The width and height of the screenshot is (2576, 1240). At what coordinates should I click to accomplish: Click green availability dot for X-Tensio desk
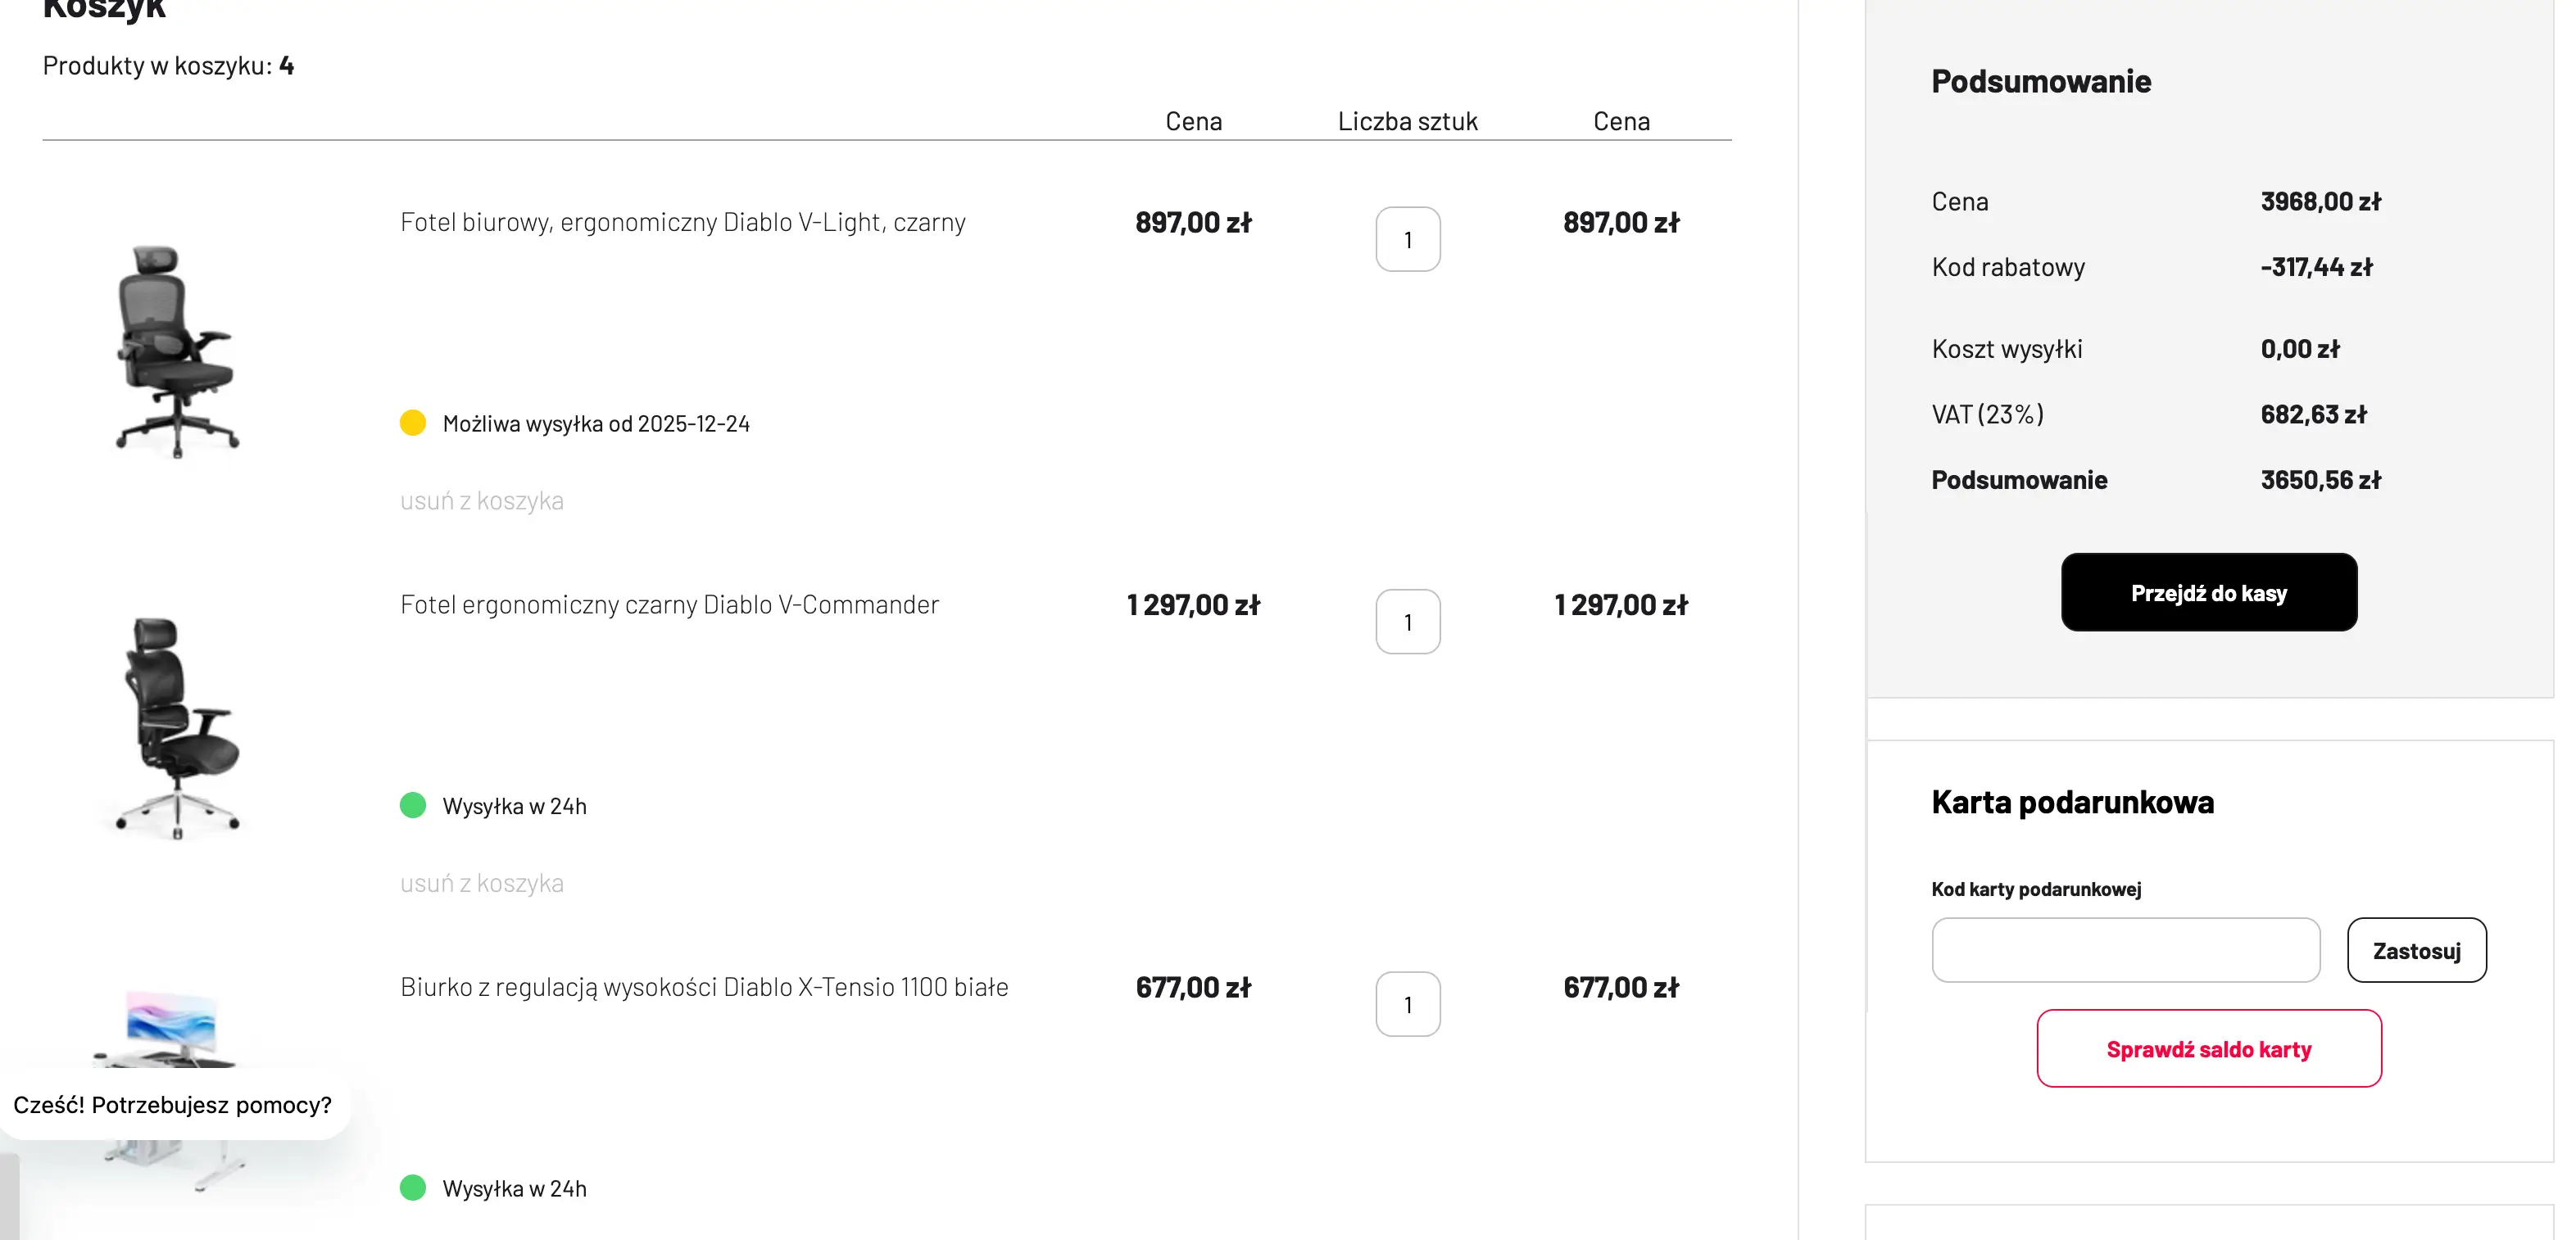(413, 1188)
